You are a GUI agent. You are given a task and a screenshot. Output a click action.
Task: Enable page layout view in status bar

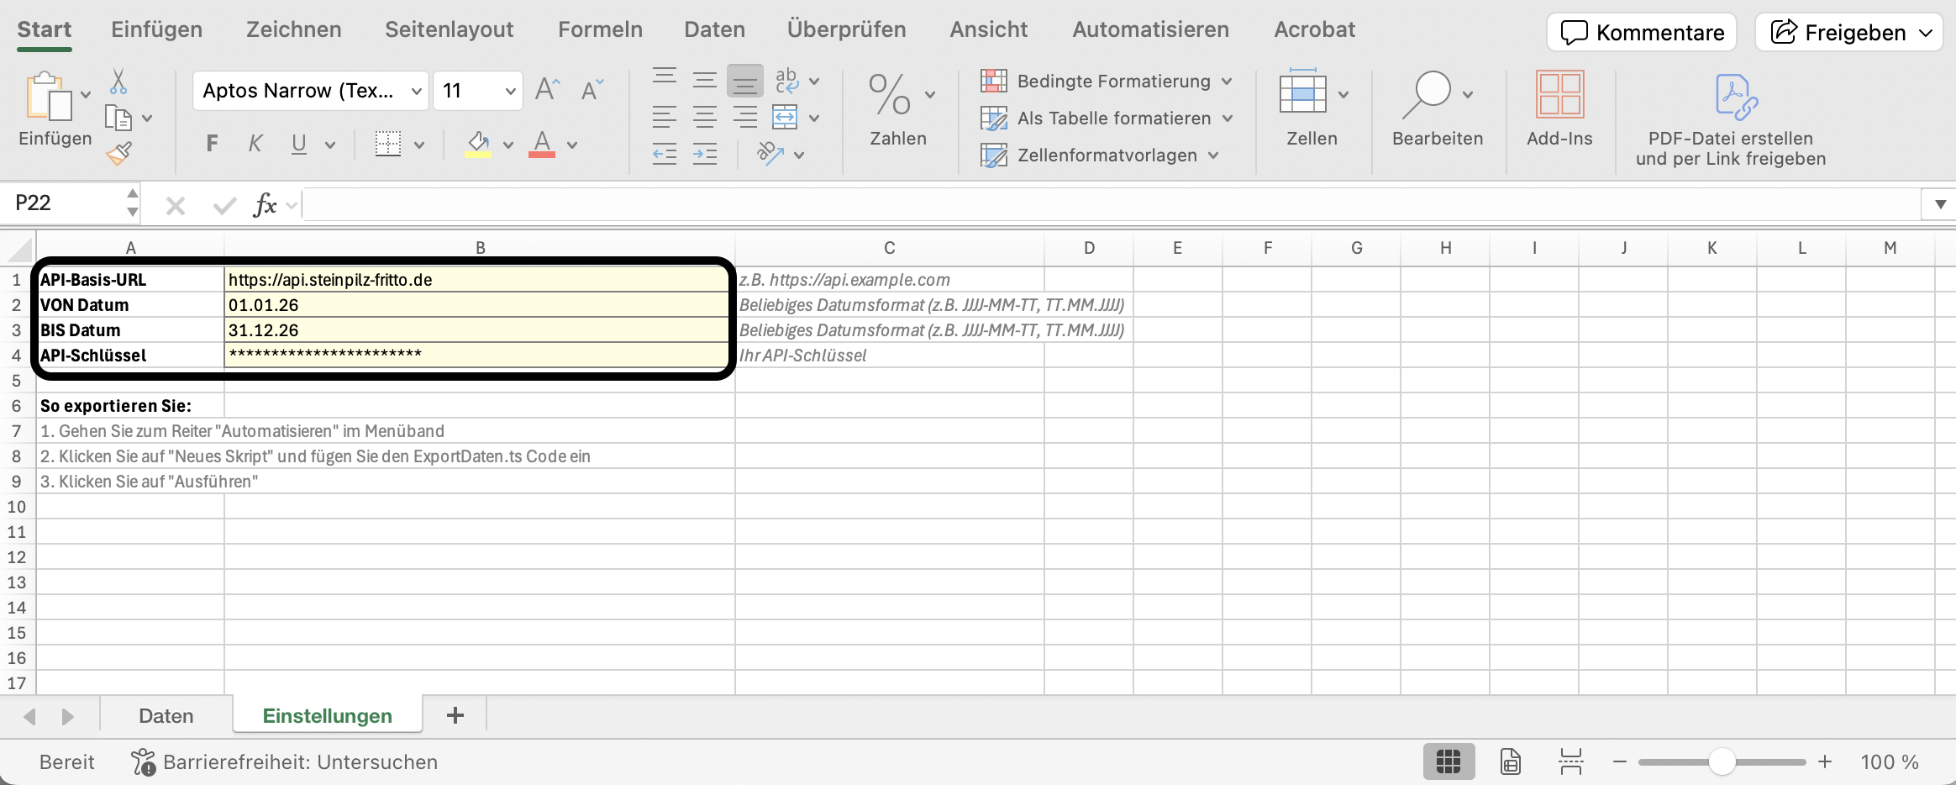pos(1510,762)
